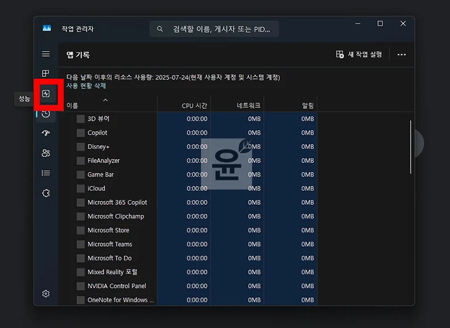450x328 pixels.
Task: Click the search box for name or PID
Action: (x=214, y=29)
